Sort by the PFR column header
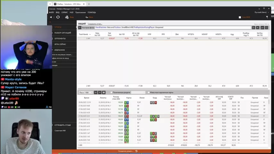 [163, 34]
